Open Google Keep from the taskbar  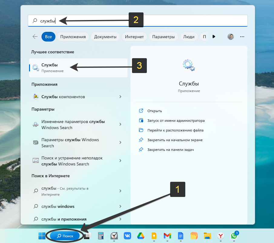[x=154, y=236]
